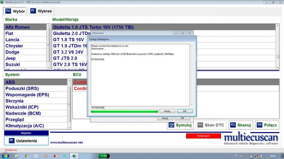Switch to the Wykres tab
The width and height of the screenshot is (284, 159).
click(41, 11)
